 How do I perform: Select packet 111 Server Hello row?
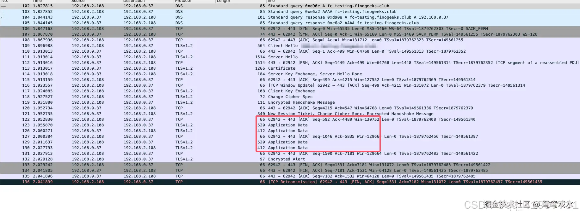coord(290,57)
